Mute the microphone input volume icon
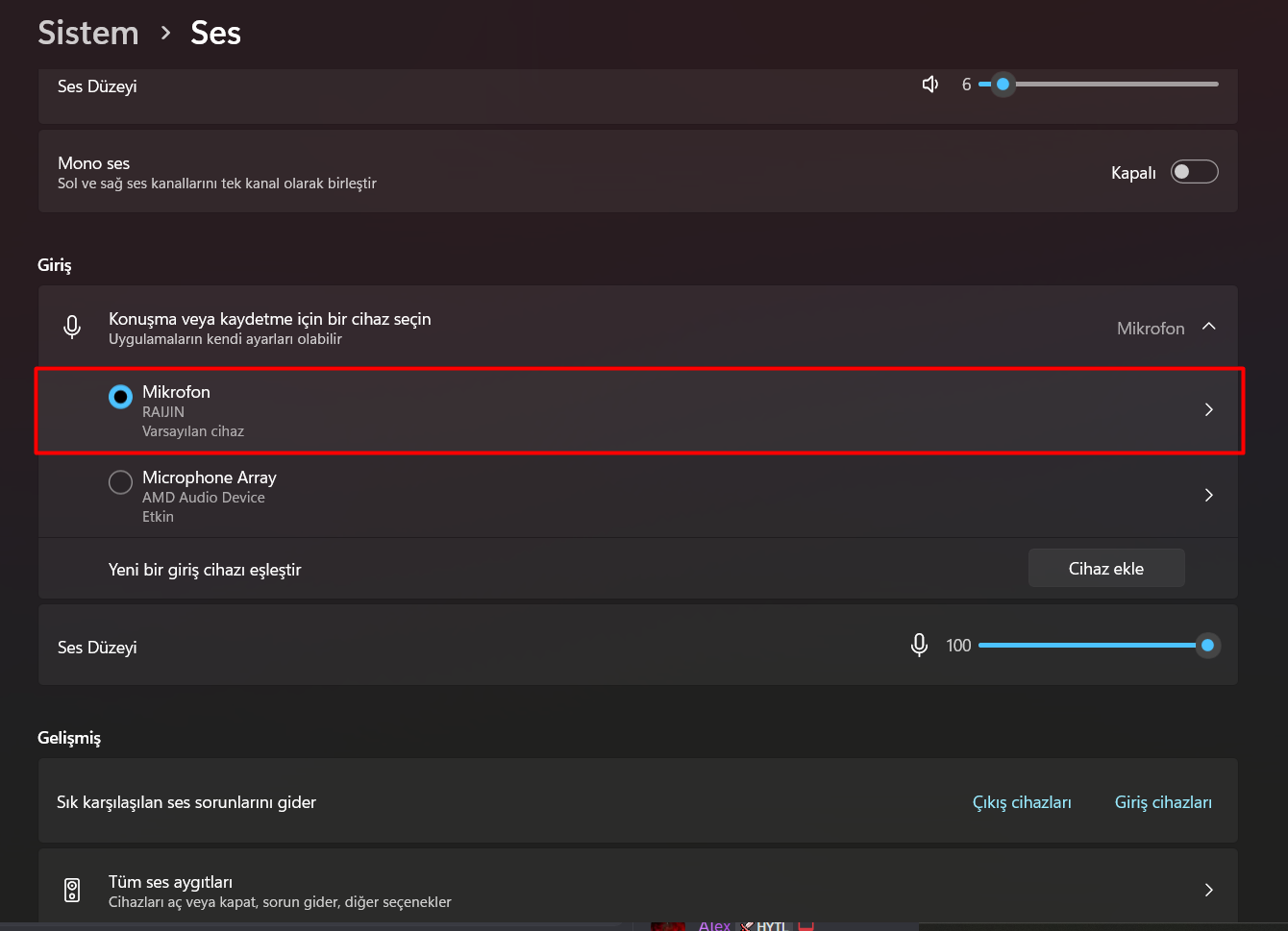Viewport: 1288px width, 931px height. pos(919,646)
